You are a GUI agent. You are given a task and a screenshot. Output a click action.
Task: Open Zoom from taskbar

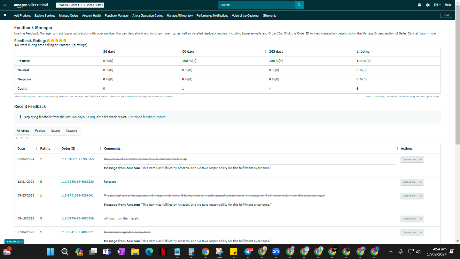tap(276, 252)
